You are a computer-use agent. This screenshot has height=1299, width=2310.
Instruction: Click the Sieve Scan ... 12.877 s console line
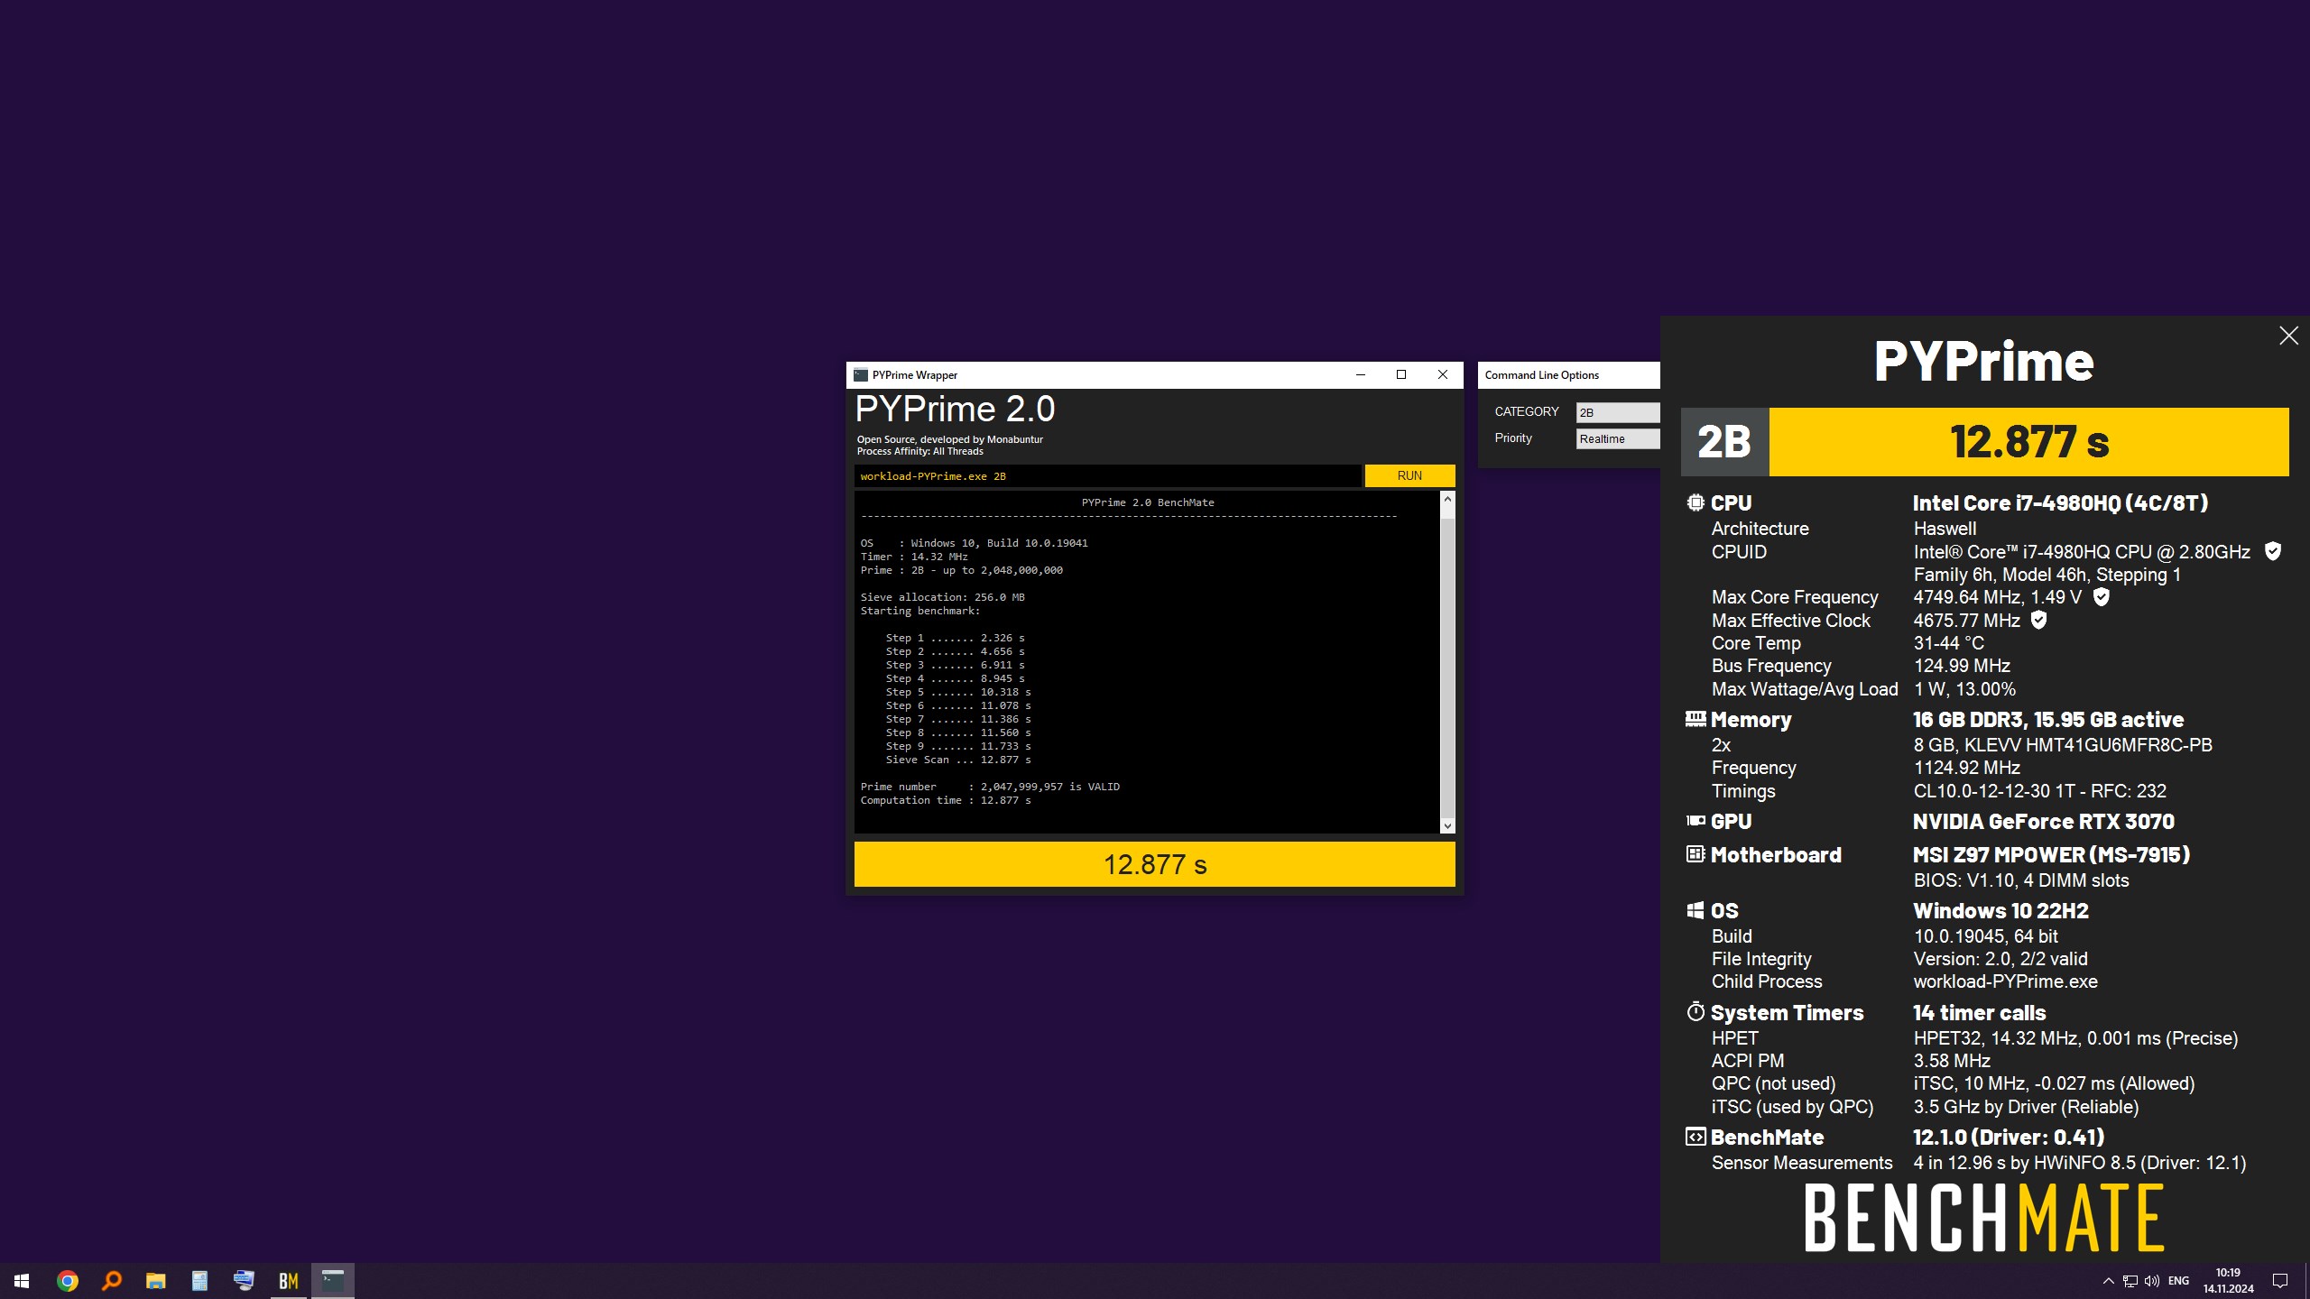[957, 760]
